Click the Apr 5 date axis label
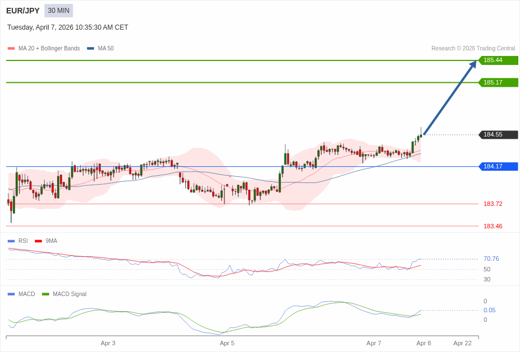Viewport: 520px width, 352px height. tap(227, 343)
